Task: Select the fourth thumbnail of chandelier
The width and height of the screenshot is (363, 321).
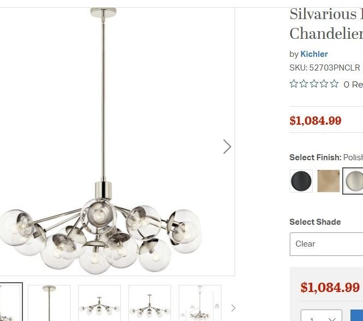Action: [x=150, y=303]
